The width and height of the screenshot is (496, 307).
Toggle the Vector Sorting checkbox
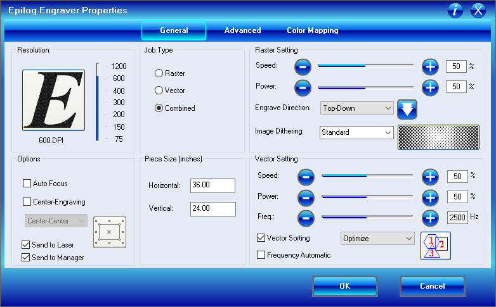point(261,238)
